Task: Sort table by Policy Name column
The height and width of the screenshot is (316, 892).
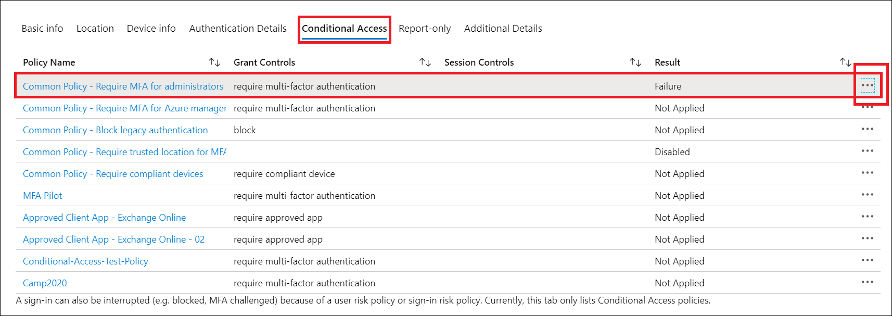Action: tap(214, 61)
